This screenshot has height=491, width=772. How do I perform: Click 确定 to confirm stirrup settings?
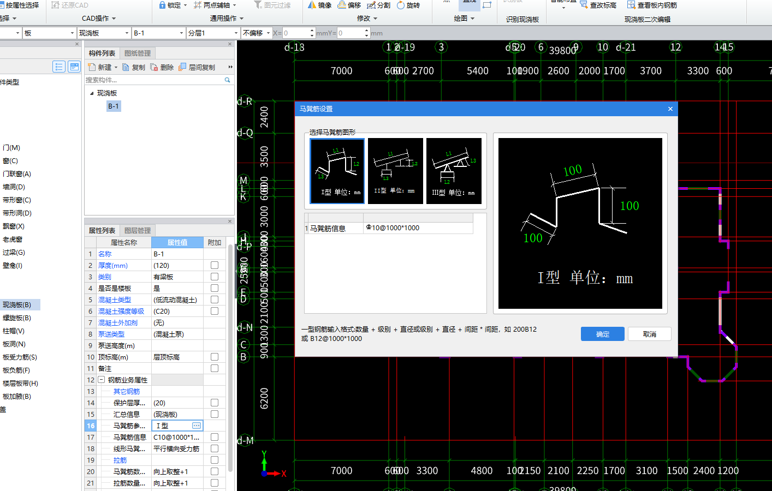603,334
